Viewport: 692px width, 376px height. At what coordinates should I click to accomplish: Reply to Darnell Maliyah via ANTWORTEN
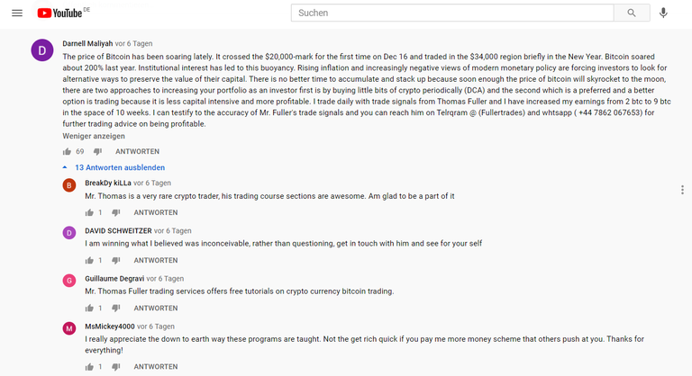click(x=137, y=152)
